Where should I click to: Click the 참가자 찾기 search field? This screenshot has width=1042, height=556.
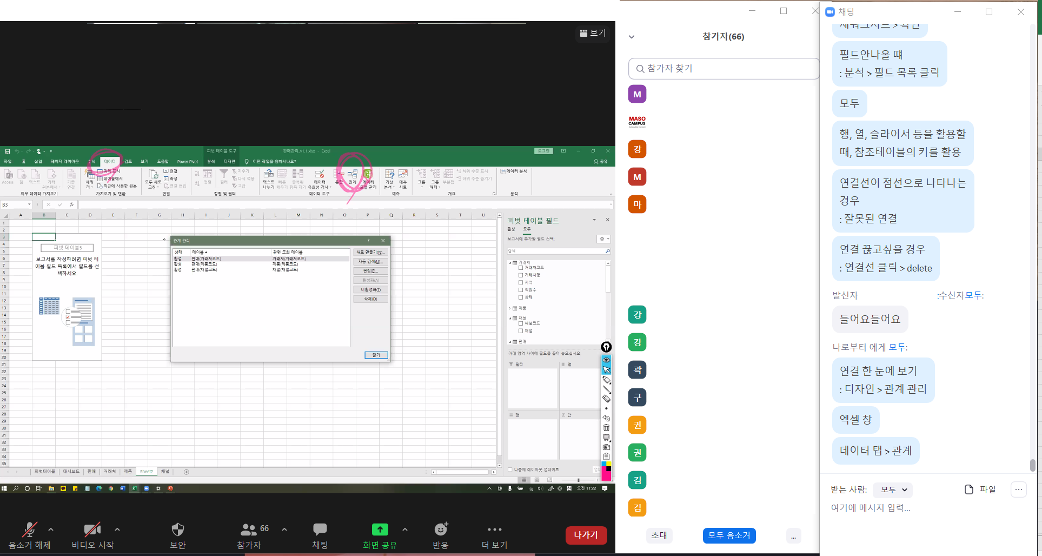(725, 69)
